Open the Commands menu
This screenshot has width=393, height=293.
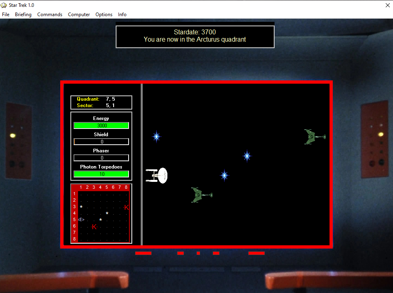coord(49,15)
